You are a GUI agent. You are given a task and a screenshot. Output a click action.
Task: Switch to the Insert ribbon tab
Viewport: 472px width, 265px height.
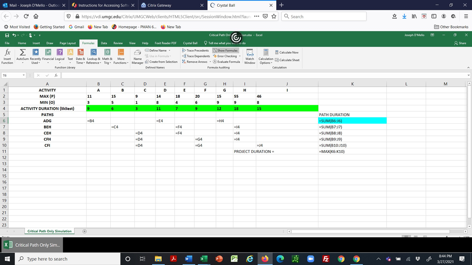[x=36, y=43]
